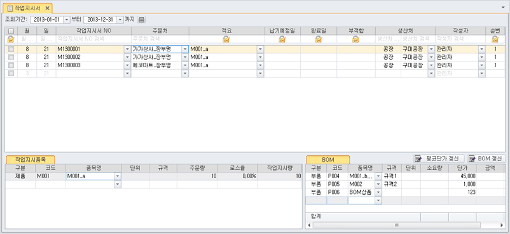Screen dimensions: 510x234
Task: Click 작성자 검색 filter field
Action: (x=460, y=39)
